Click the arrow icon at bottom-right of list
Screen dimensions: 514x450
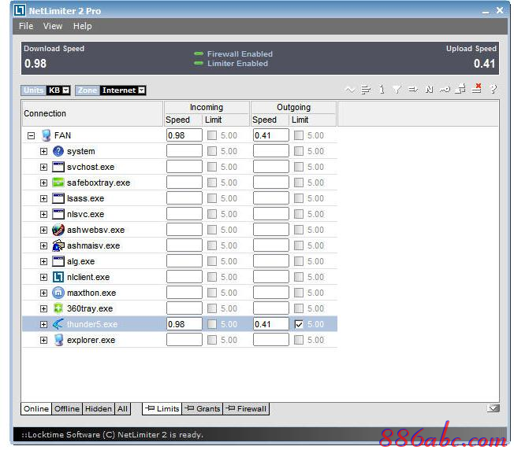[494, 408]
